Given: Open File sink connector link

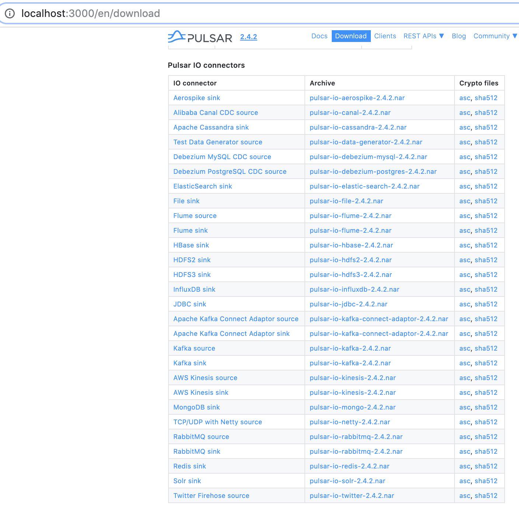Looking at the screenshot, I should tap(187, 201).
